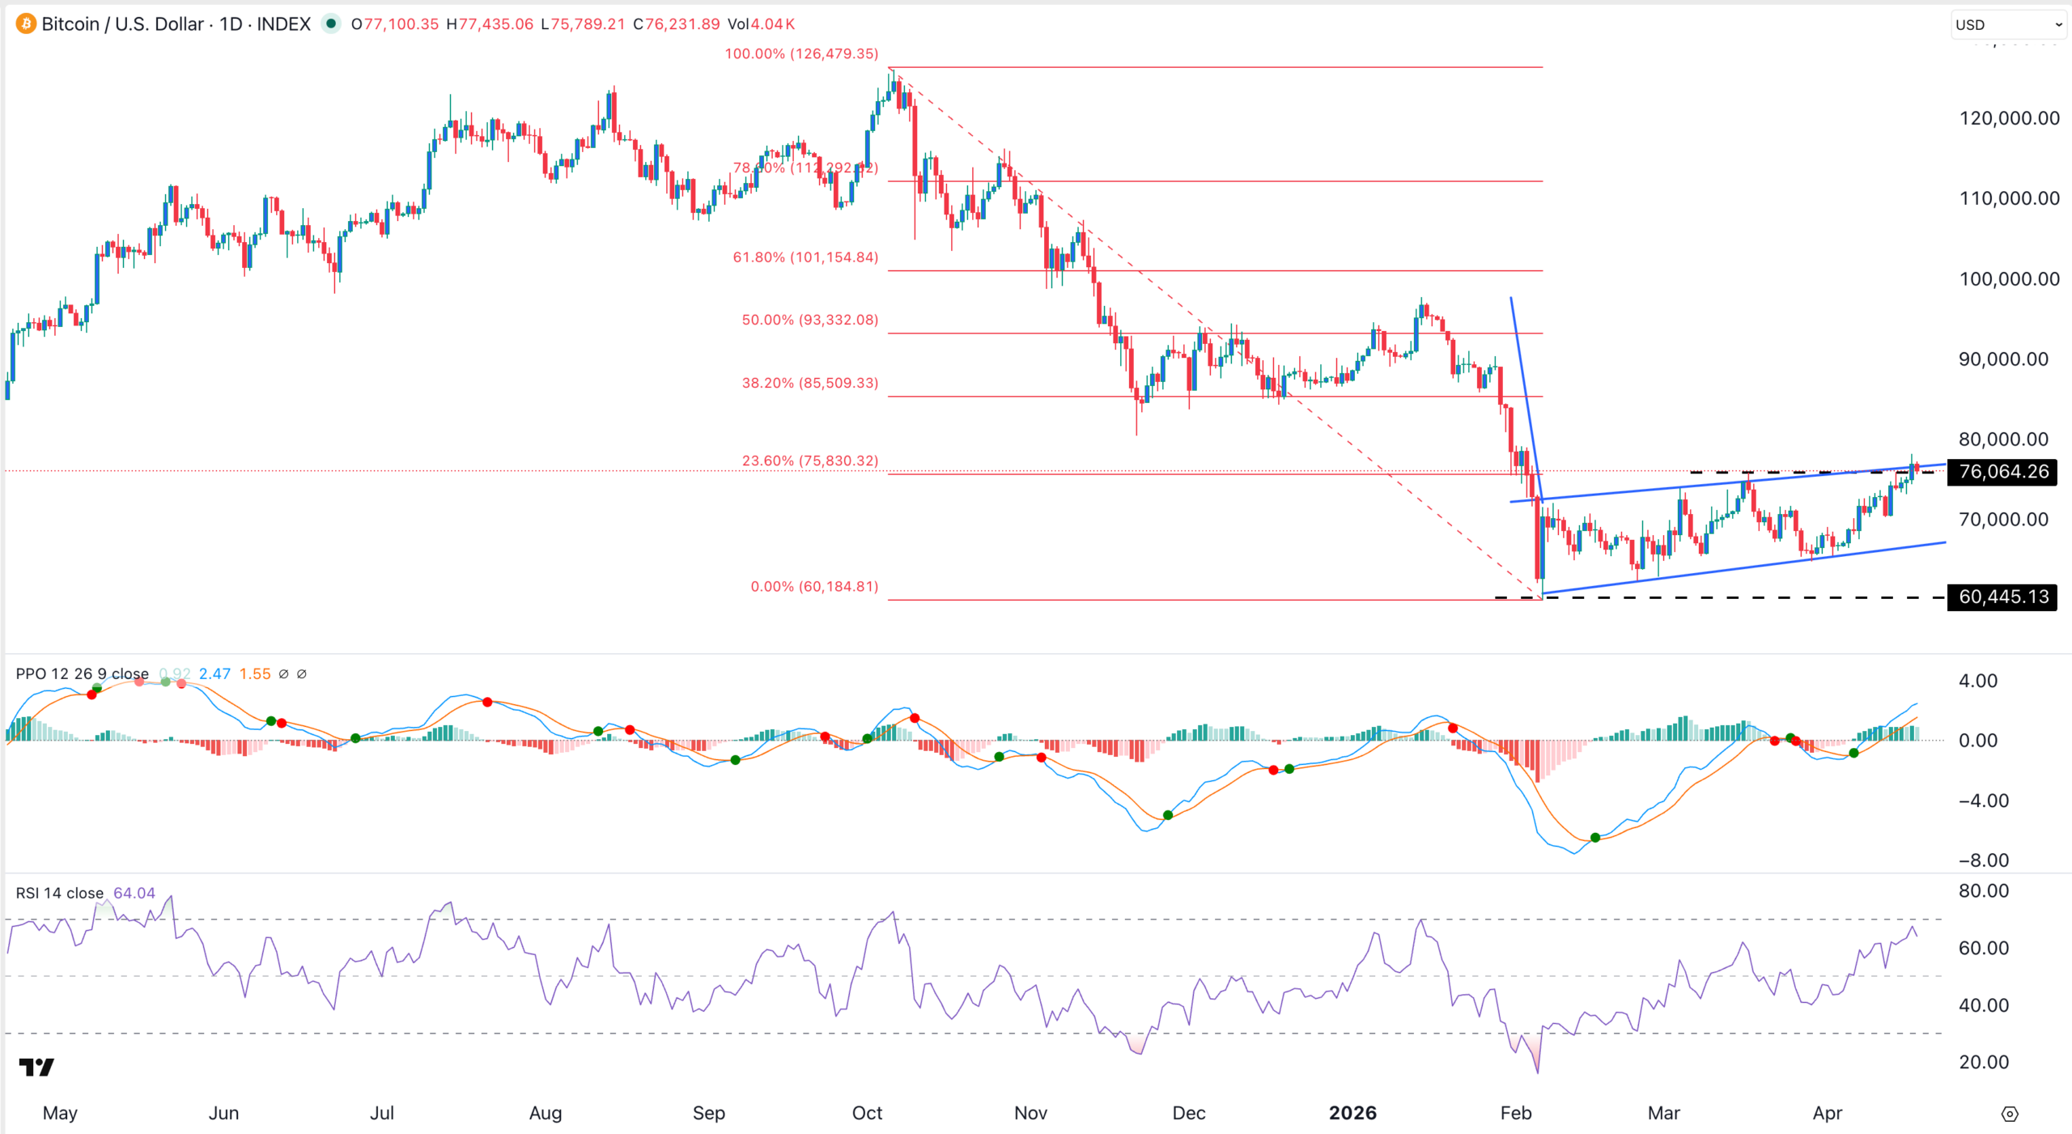The image size is (2072, 1134).
Task: Open the USD currency dropdown
Action: [x=2009, y=24]
